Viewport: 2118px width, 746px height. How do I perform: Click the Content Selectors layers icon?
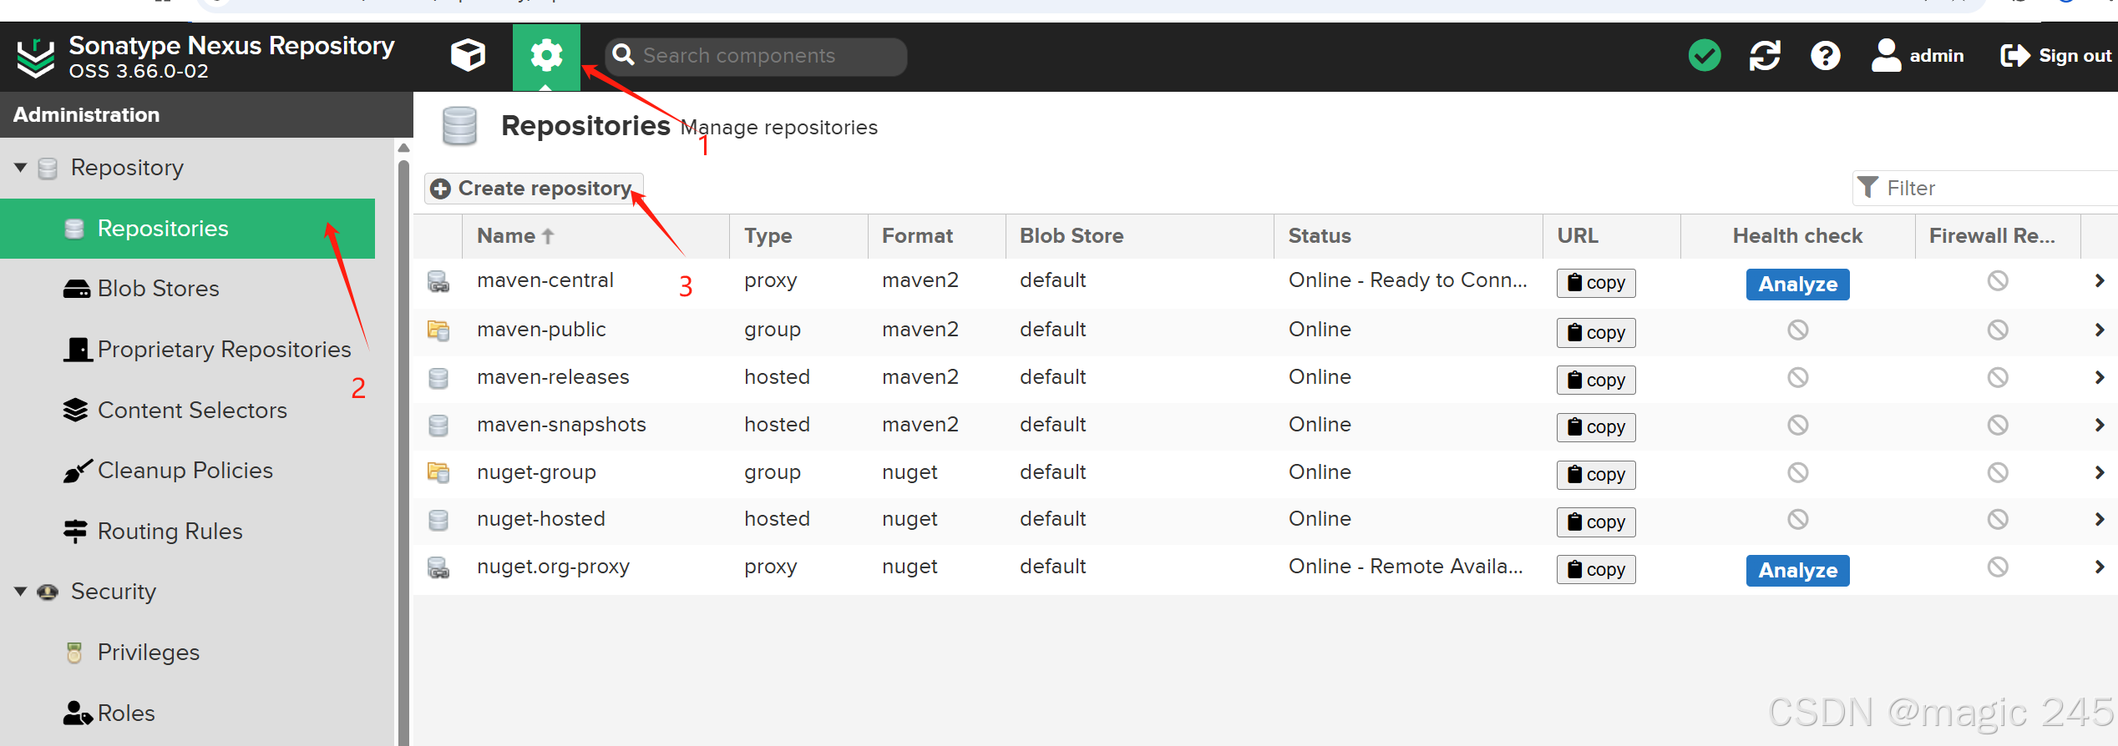click(x=75, y=411)
